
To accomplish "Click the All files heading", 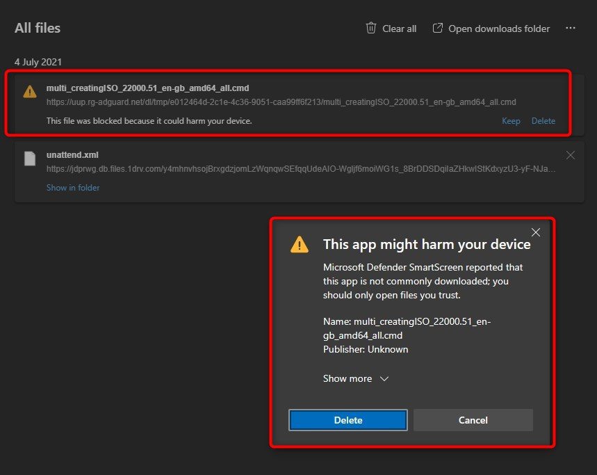I will 38,29.
